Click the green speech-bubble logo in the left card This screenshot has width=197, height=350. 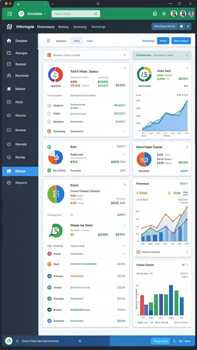coord(56,231)
